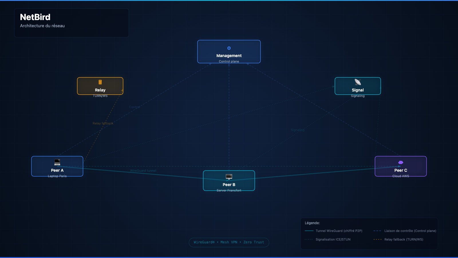Click the NetBird title heading
The width and height of the screenshot is (458, 258).
click(35, 17)
